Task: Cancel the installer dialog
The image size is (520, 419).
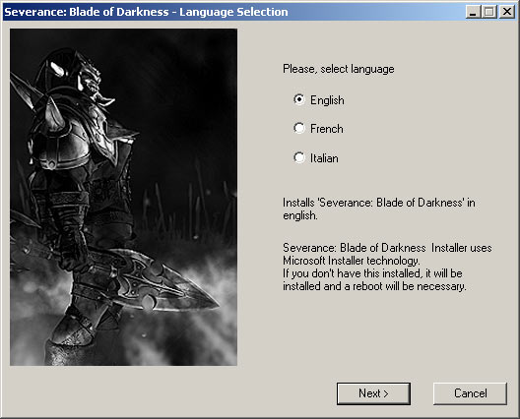Action: pos(470,393)
